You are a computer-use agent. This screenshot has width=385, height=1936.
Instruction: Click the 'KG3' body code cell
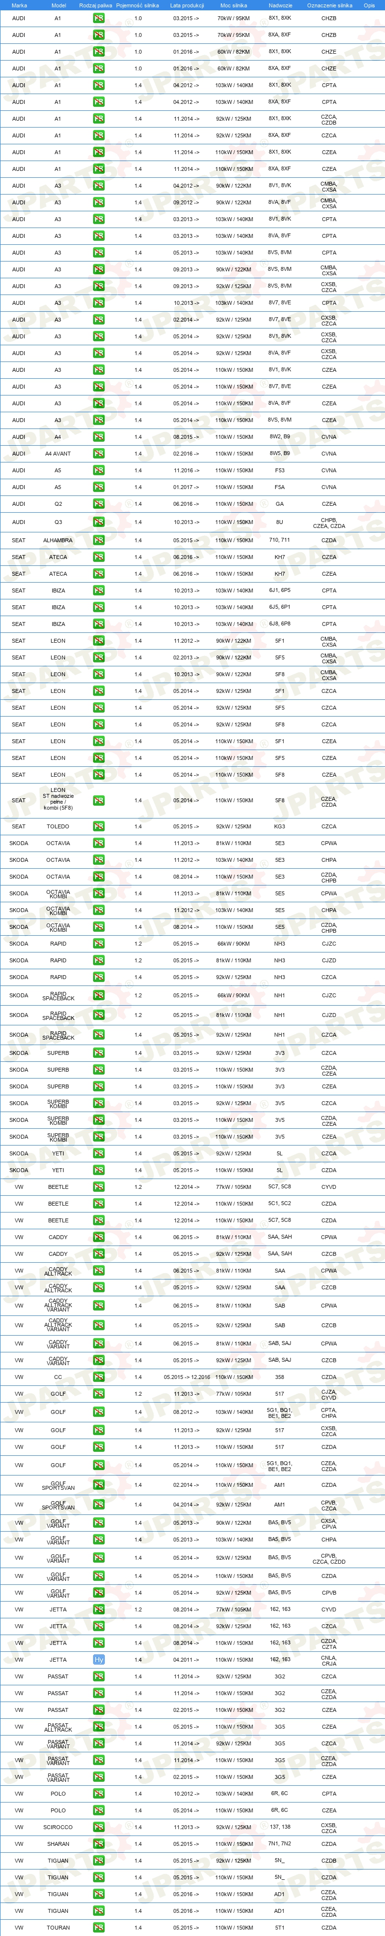point(280,826)
